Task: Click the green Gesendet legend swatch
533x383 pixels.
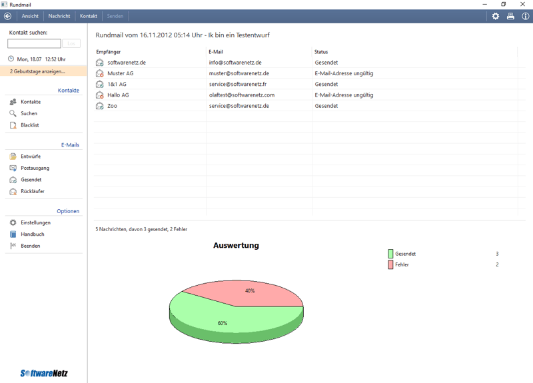Action: click(x=390, y=254)
